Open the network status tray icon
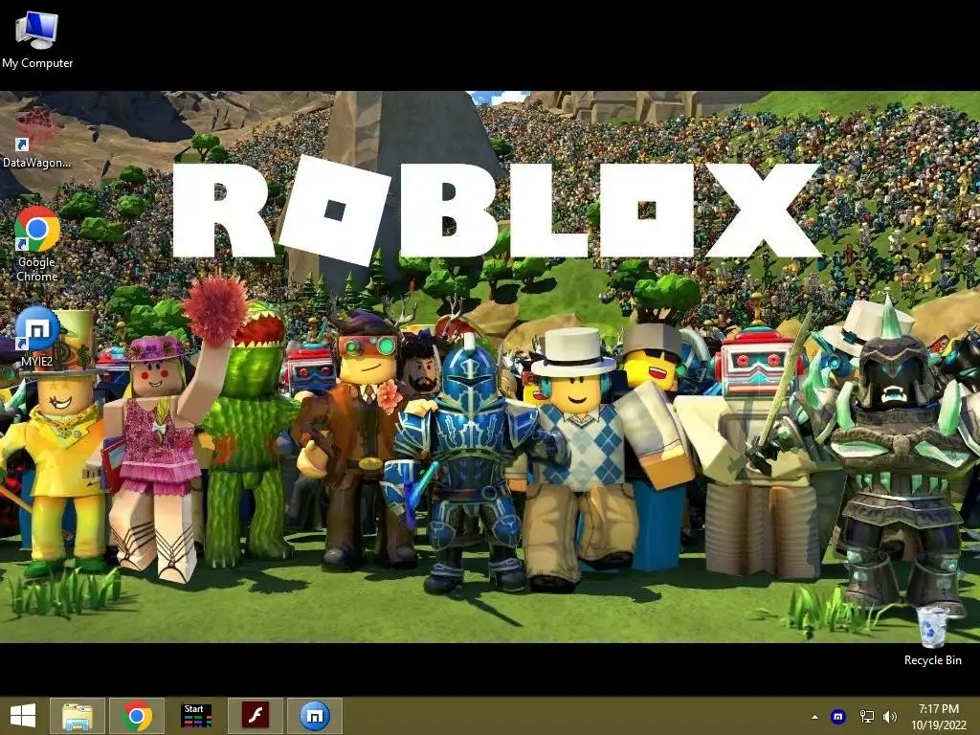The image size is (980, 735). pyautogui.click(x=867, y=716)
